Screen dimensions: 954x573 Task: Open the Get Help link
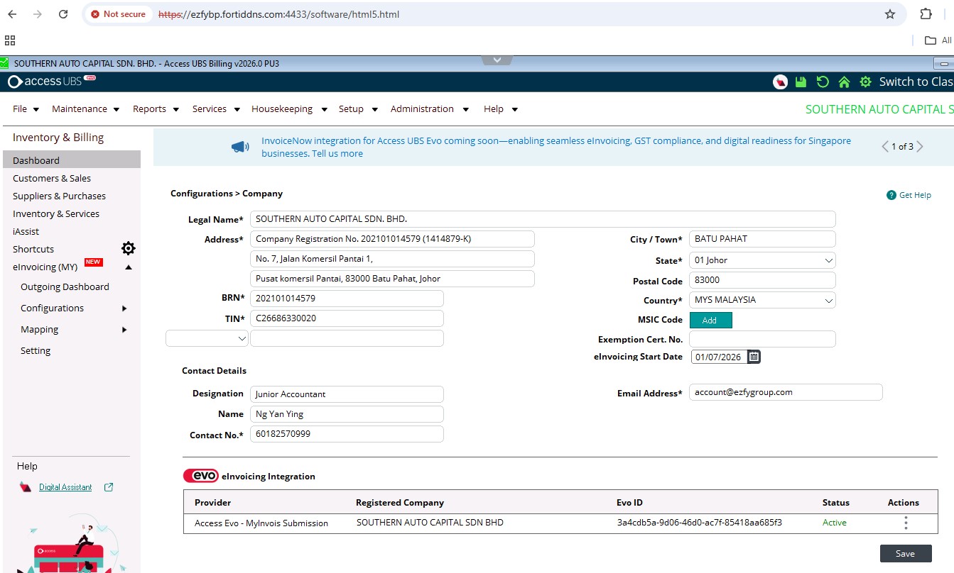[x=915, y=195]
